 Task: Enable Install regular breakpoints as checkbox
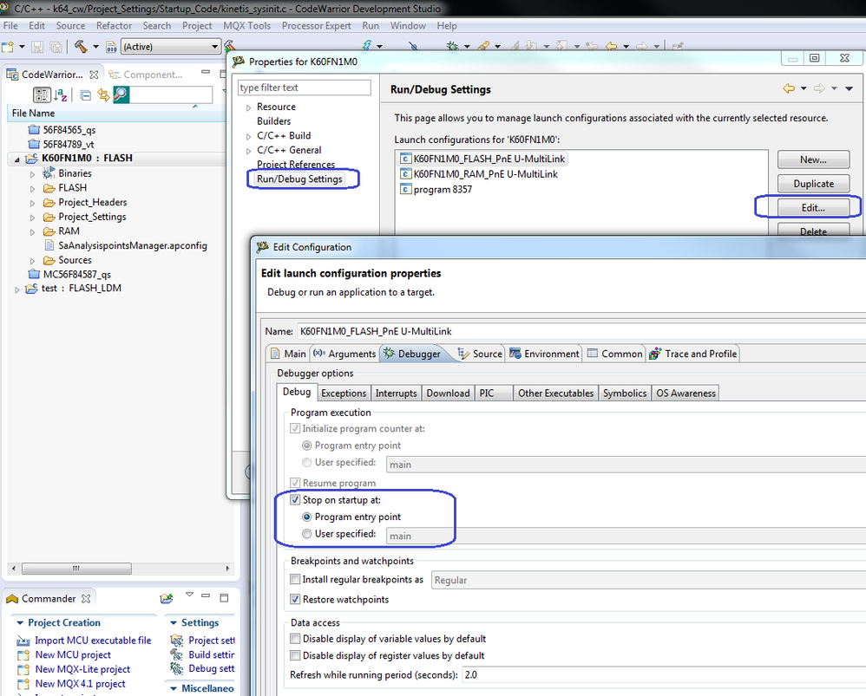pyautogui.click(x=296, y=579)
